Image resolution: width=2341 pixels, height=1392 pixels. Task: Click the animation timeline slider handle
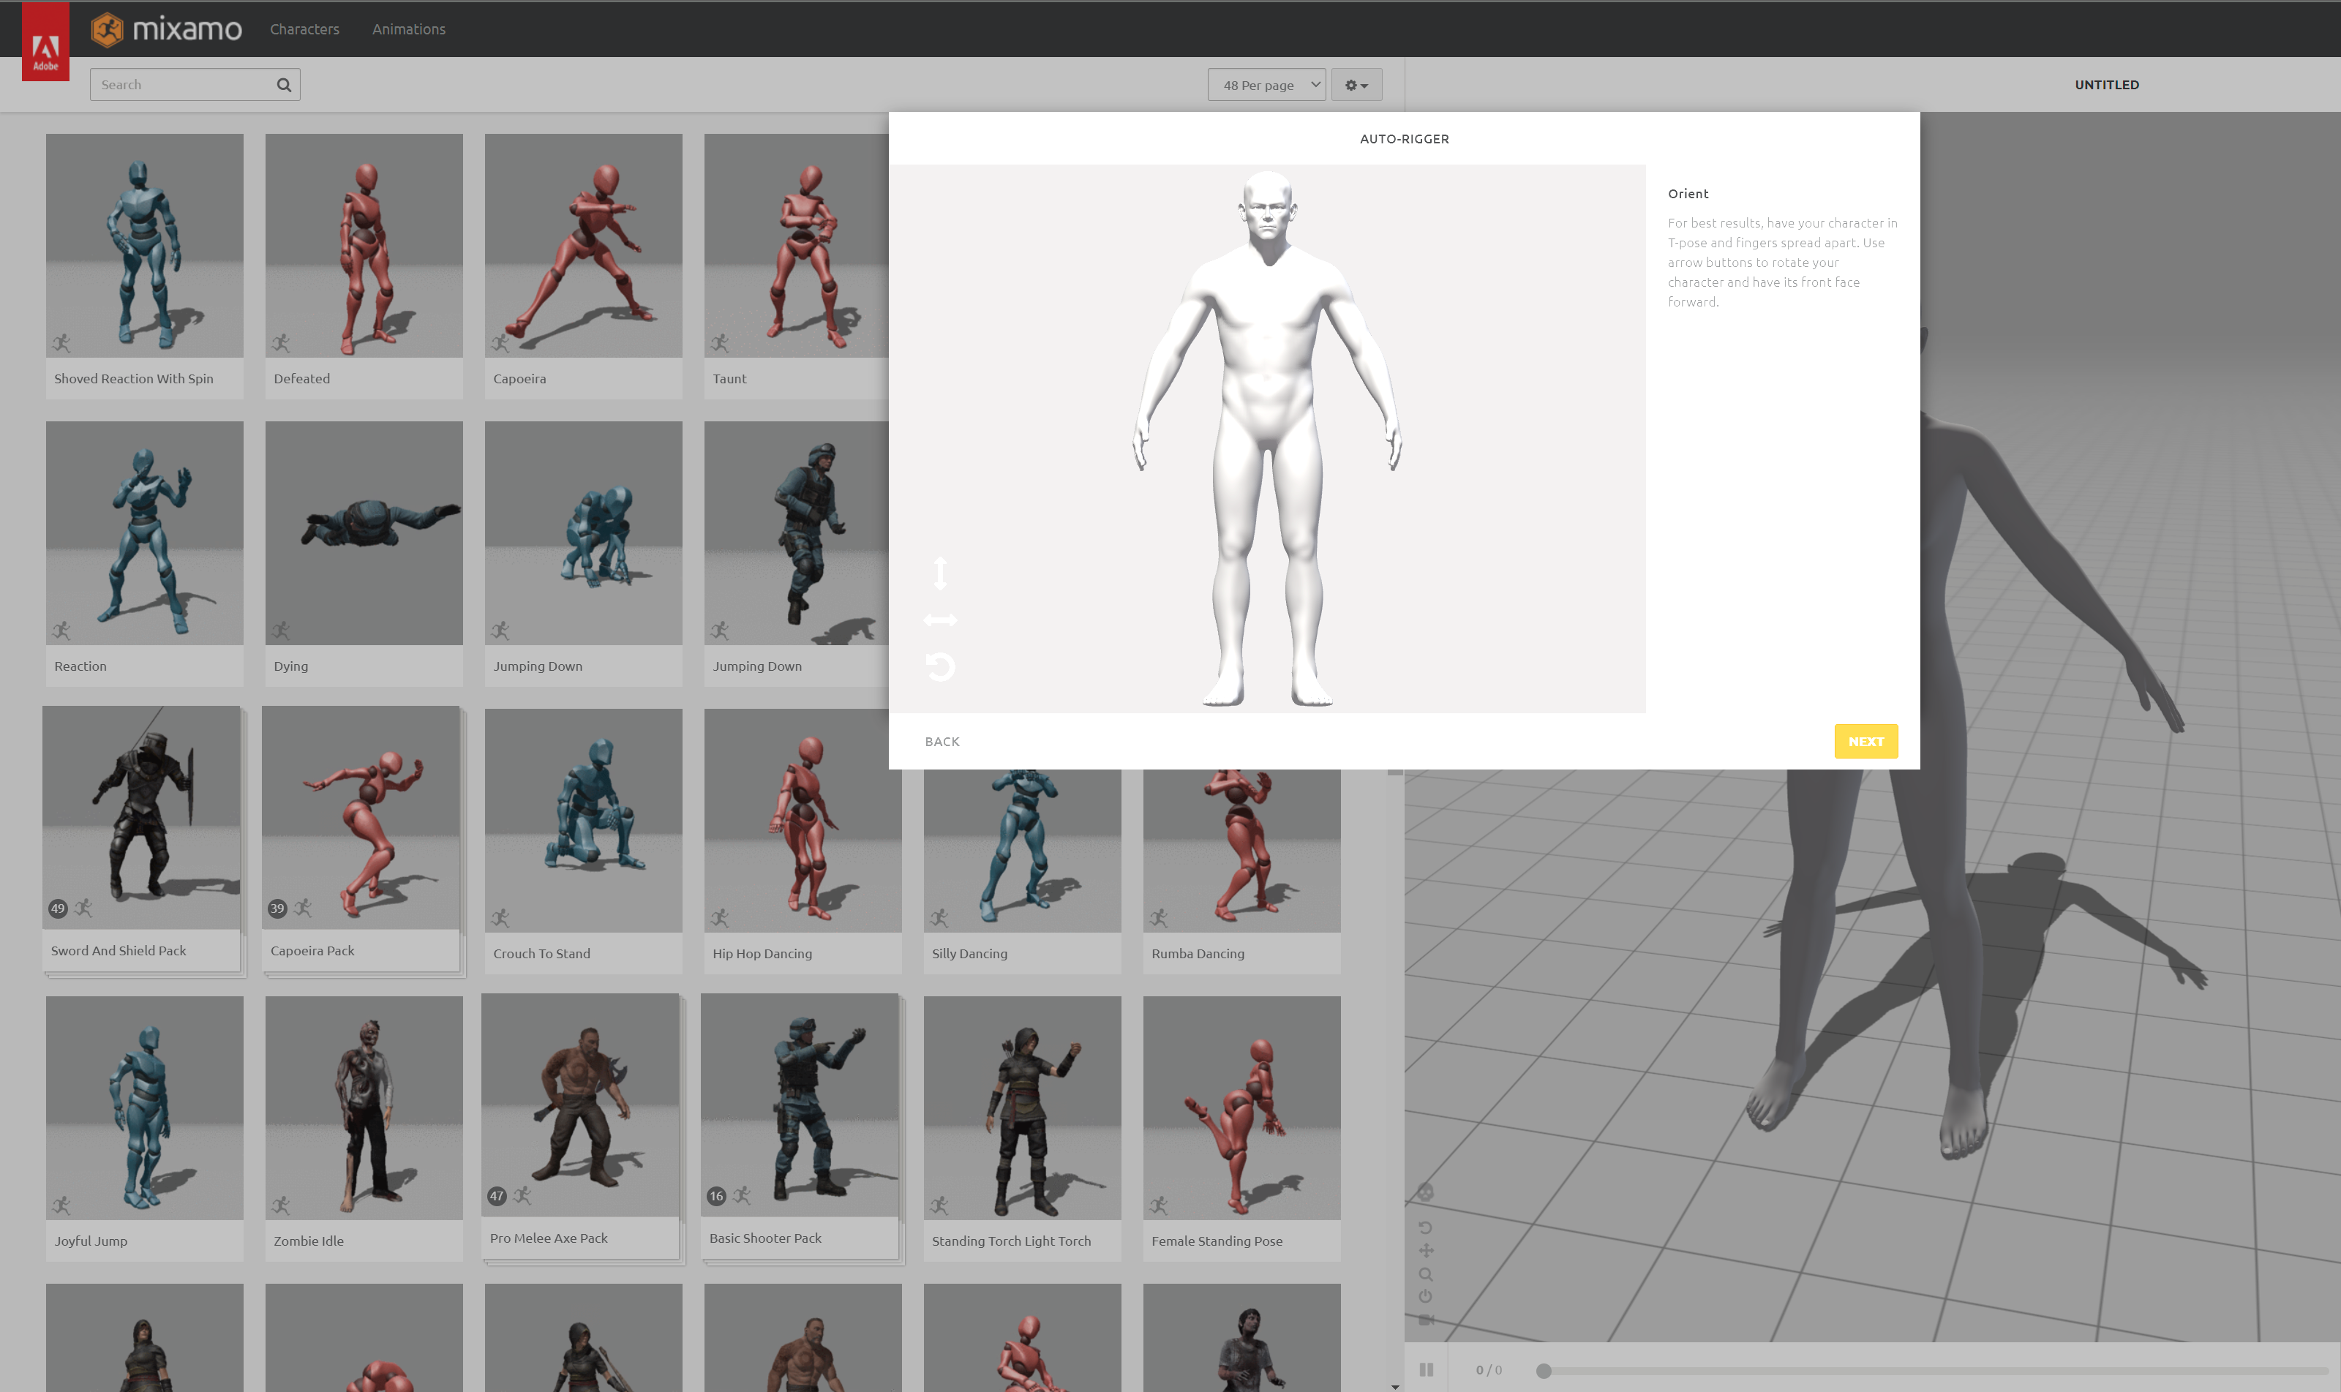click(1543, 1371)
